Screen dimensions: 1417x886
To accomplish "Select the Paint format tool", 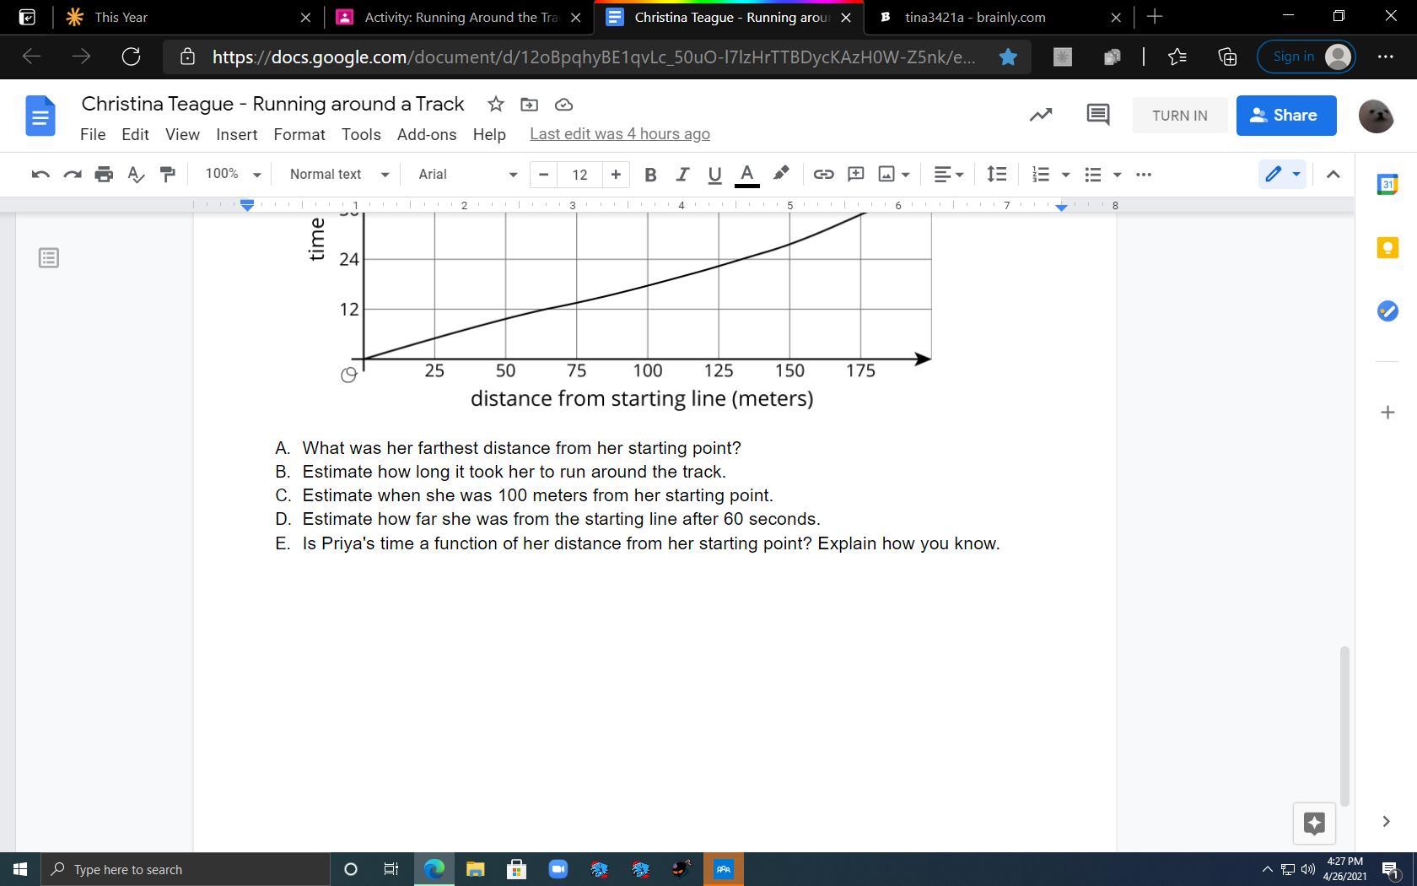I will tap(167, 174).
